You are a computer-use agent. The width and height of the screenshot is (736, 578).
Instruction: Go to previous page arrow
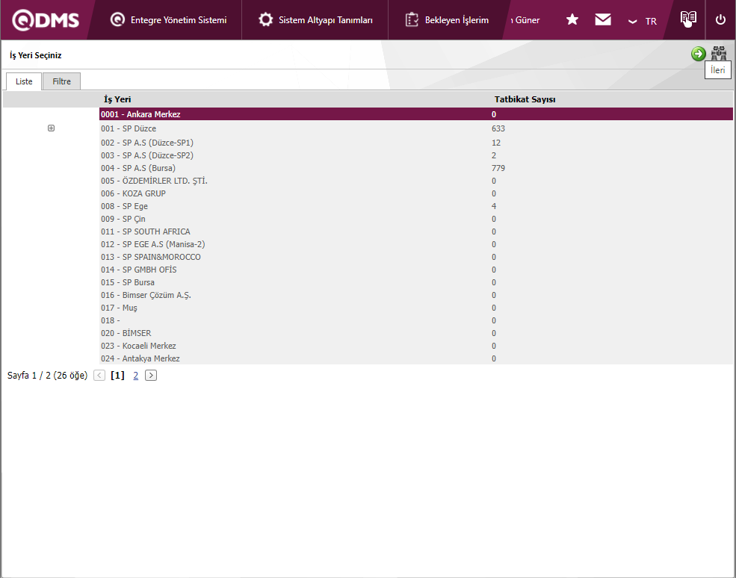click(99, 376)
